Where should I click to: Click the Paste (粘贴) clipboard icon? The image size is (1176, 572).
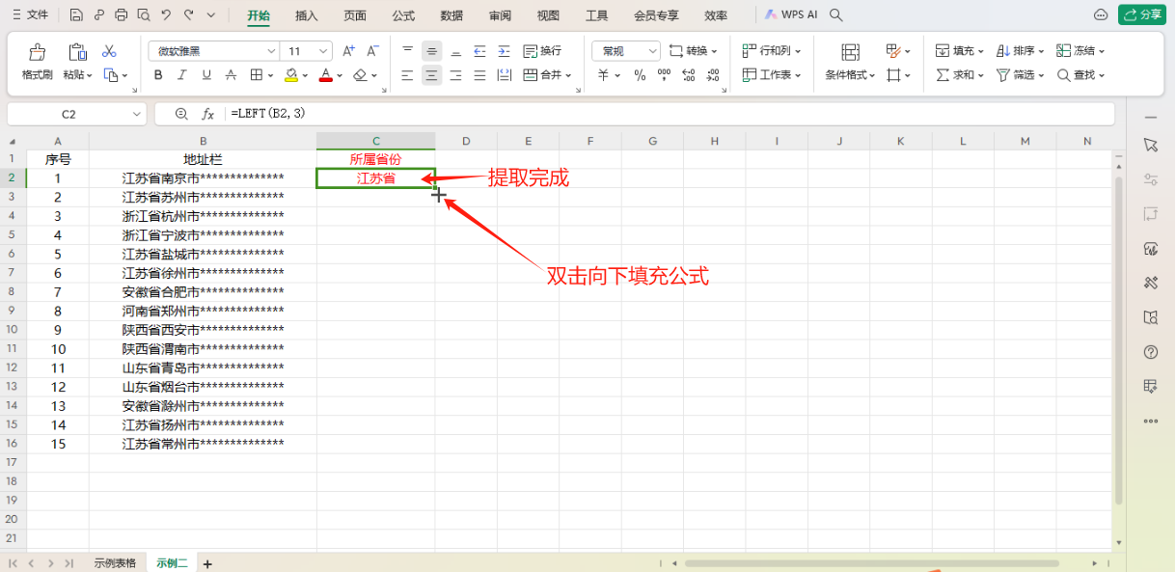point(77,51)
